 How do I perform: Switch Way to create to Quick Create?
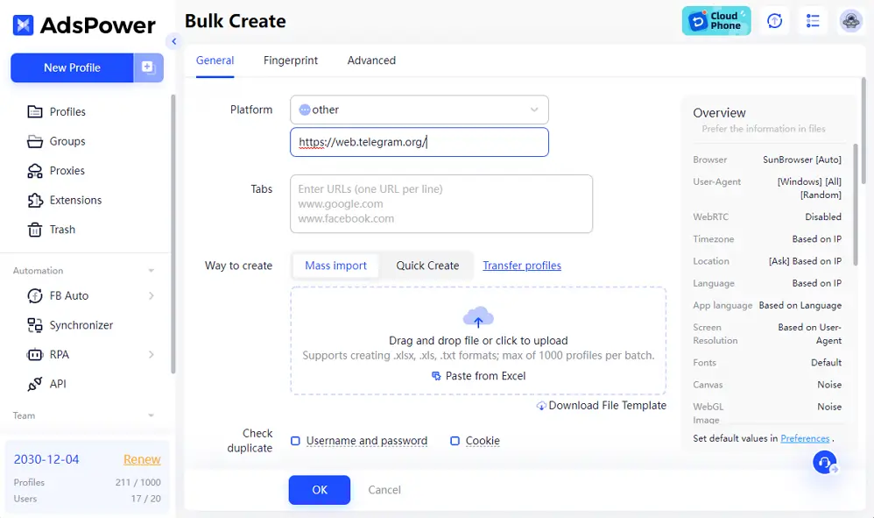[426, 266]
